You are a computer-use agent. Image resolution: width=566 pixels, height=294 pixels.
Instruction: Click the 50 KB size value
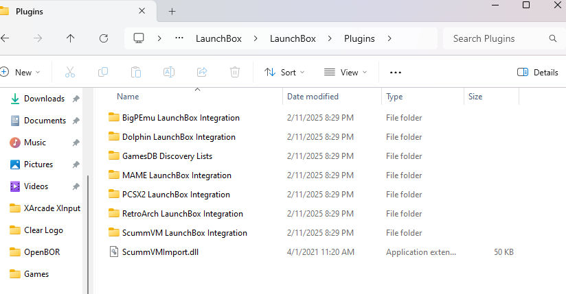click(x=503, y=252)
